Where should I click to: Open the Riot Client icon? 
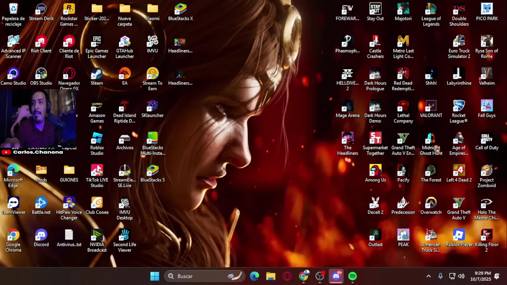(41, 44)
